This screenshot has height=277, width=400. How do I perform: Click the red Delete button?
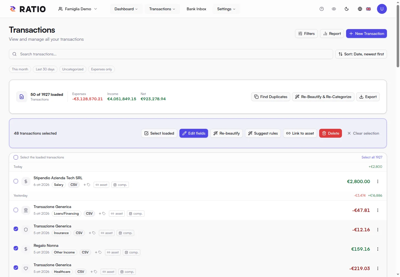click(x=331, y=133)
